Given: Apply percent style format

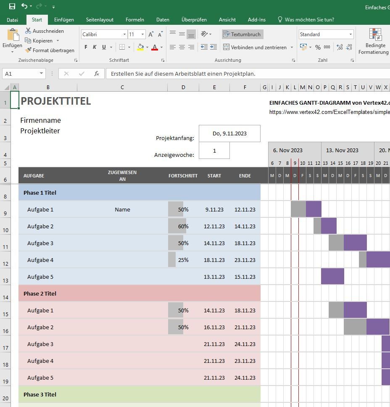Looking at the screenshot, I should [x=318, y=47].
